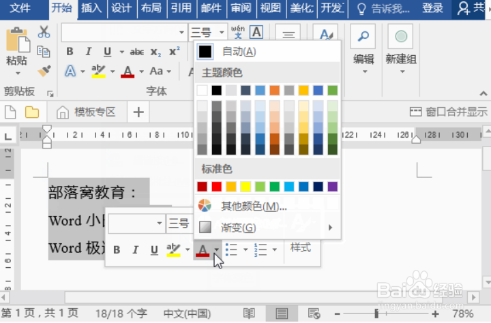This screenshot has width=491, height=323.
Task: Click the mini toolbar font color A
Action: click(203, 250)
